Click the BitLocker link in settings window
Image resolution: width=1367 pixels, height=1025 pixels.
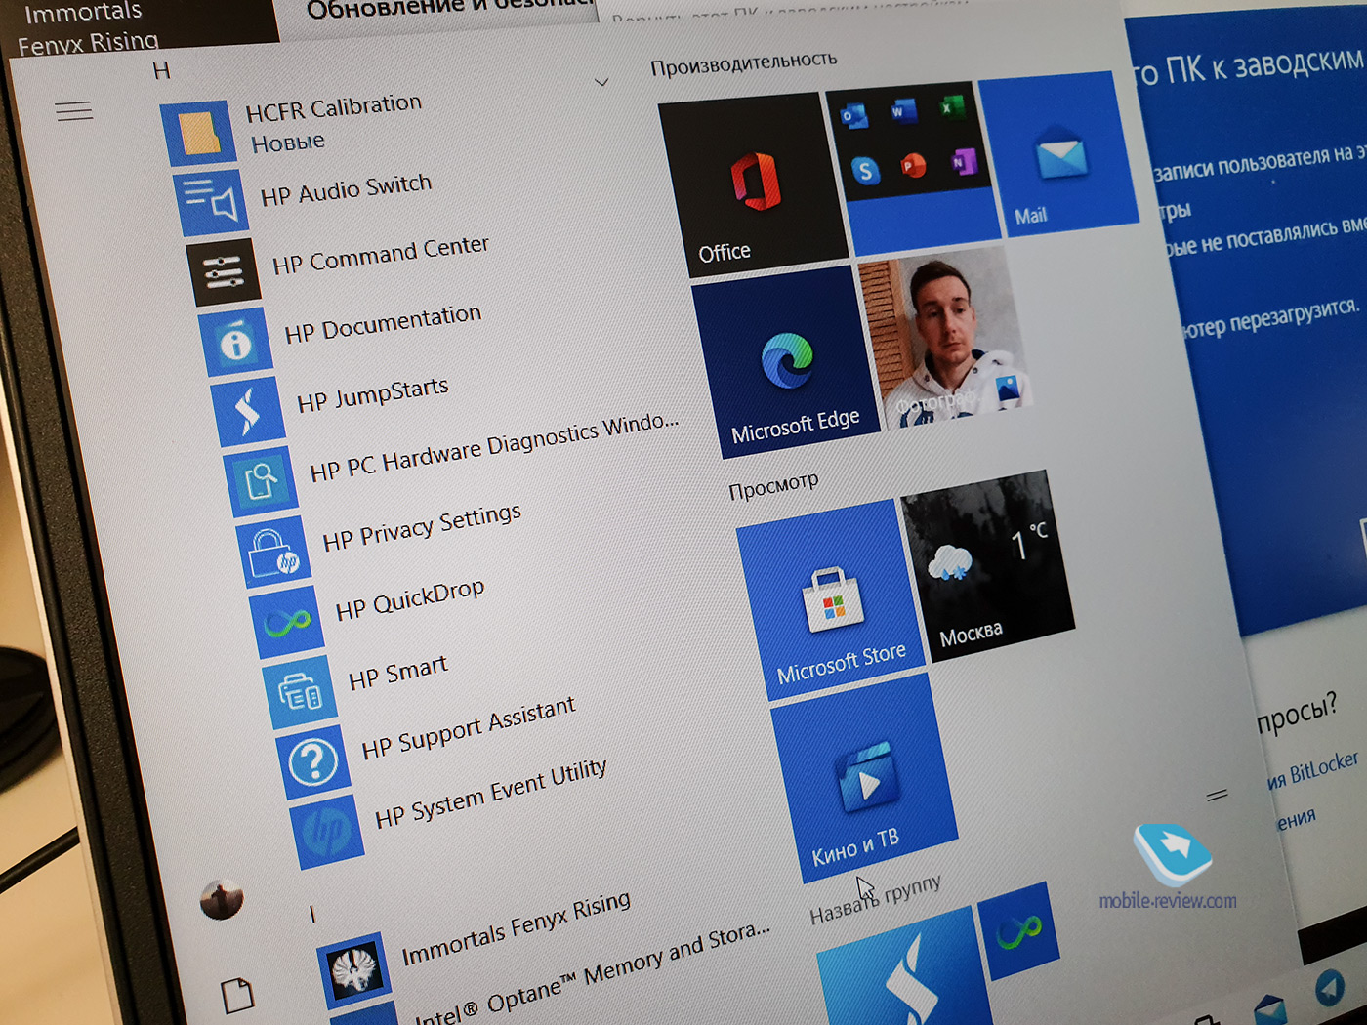pos(1313,771)
